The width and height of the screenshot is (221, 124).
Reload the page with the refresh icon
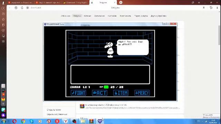22,8
